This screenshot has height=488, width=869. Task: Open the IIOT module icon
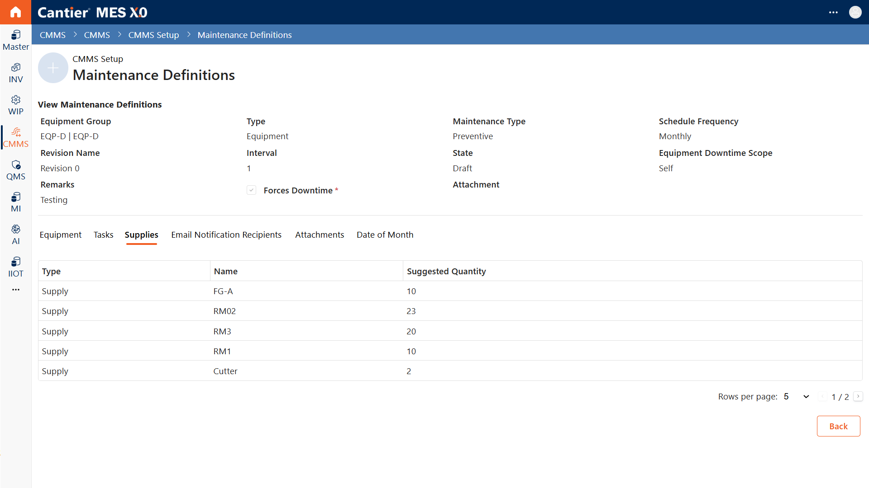point(16,267)
